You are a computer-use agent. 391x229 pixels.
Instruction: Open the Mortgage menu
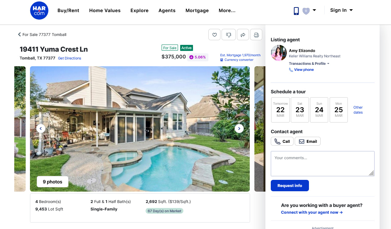[197, 10]
